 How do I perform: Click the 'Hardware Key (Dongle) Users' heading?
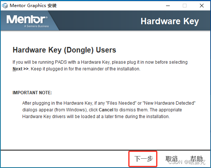click(64, 50)
